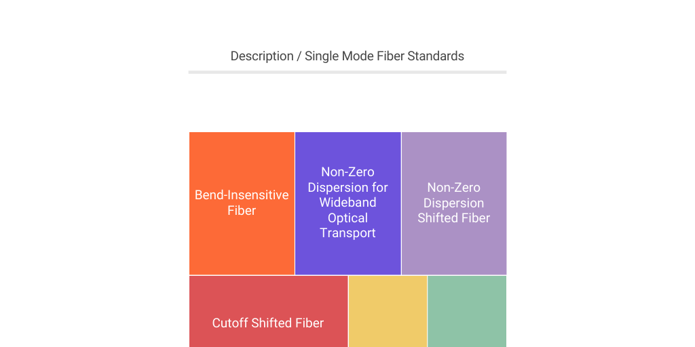Viewport: 695px width, 347px height.
Task: Click the word 'Cutoff' in the red tile
Action: coord(229,323)
